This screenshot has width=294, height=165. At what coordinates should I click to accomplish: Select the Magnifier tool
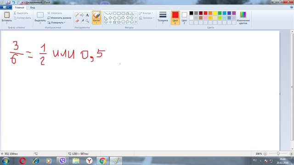[x=87, y=21]
